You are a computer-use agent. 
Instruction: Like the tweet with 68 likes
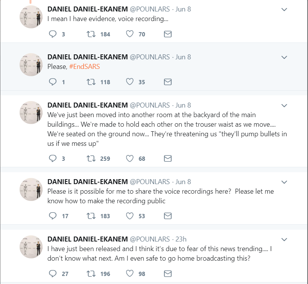[x=130, y=158]
